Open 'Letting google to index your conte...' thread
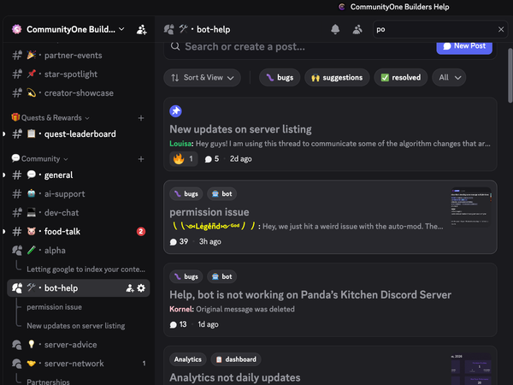 [85, 269]
